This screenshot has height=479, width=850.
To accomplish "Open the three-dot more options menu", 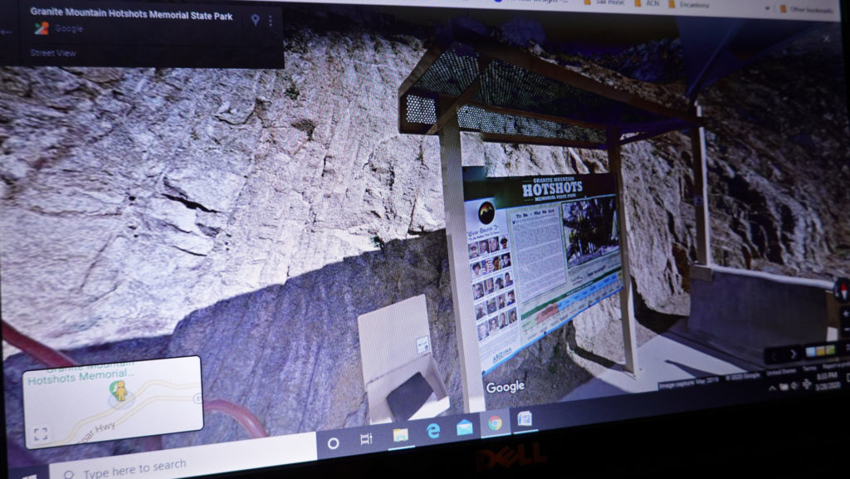I will click(270, 21).
